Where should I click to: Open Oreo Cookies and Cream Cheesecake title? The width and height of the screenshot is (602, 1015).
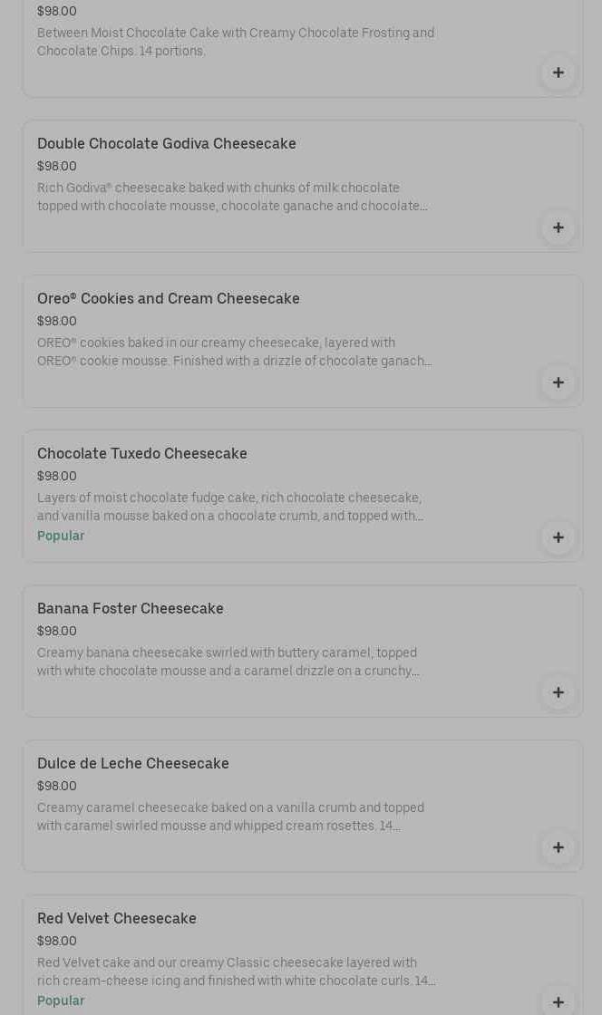169,299
